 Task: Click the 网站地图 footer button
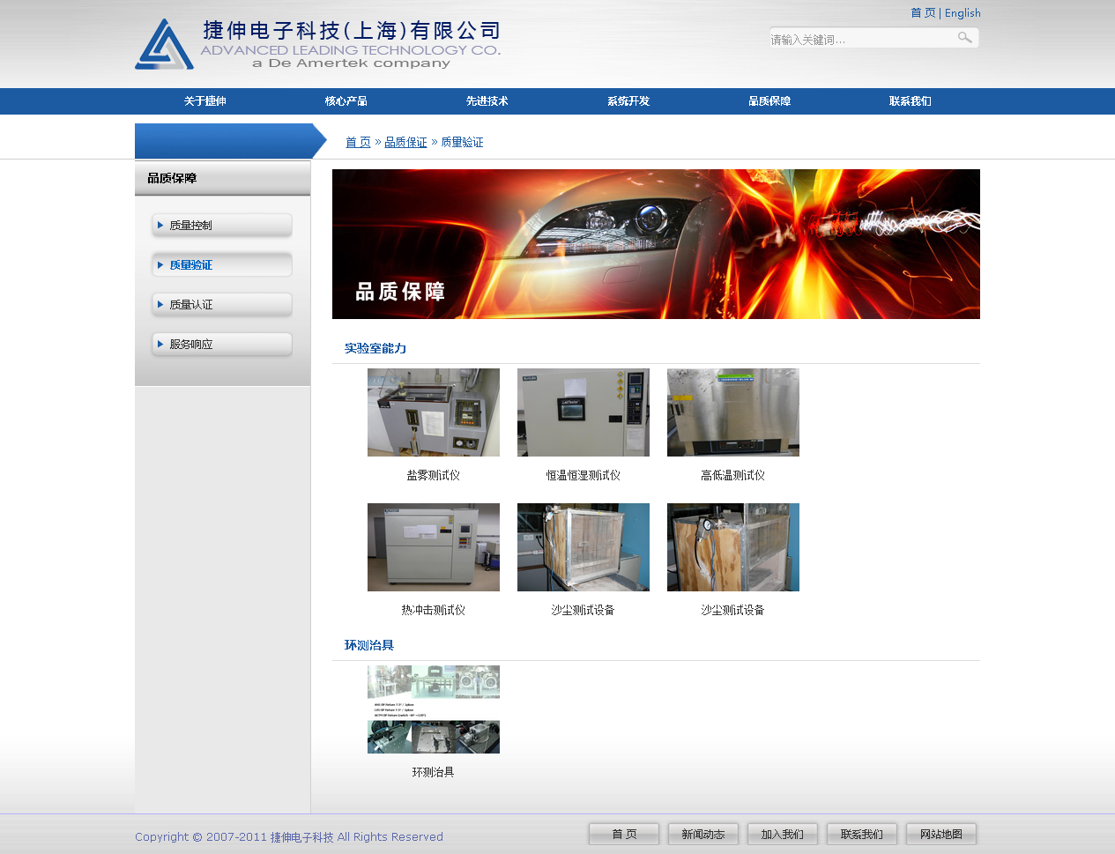pos(940,835)
